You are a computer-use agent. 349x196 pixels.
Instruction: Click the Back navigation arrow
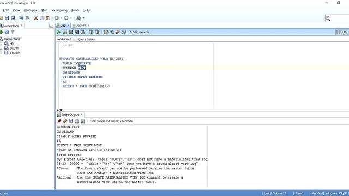click(57, 18)
